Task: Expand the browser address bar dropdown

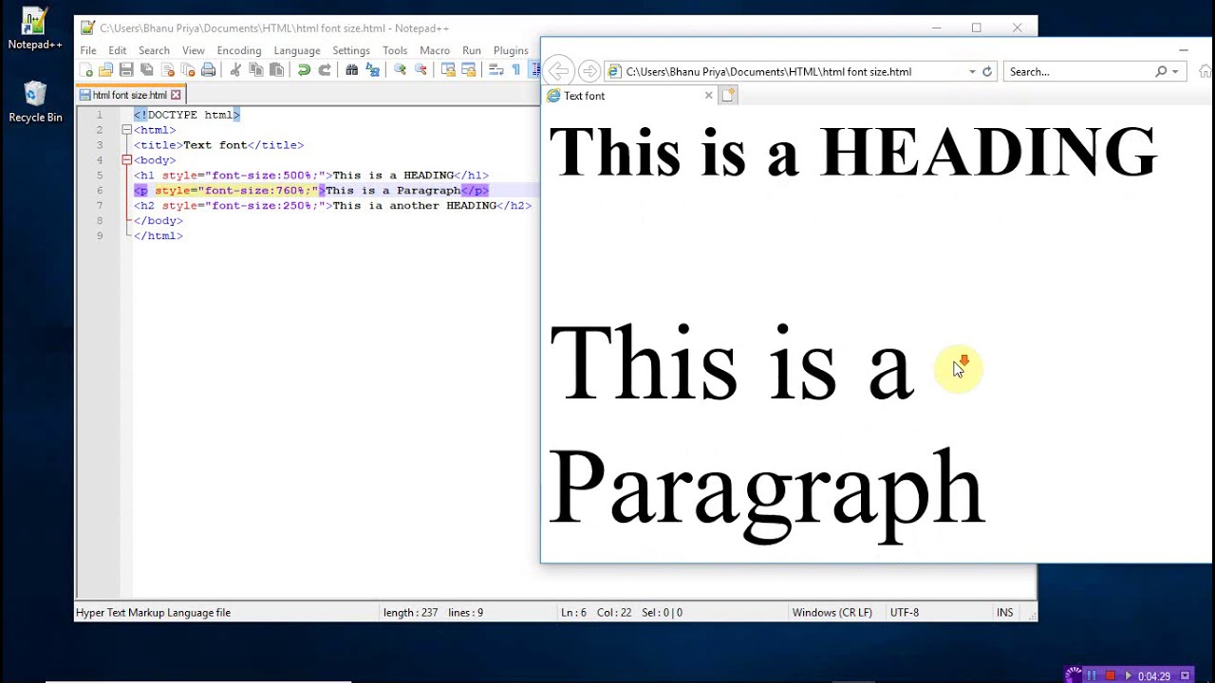Action: [x=972, y=71]
